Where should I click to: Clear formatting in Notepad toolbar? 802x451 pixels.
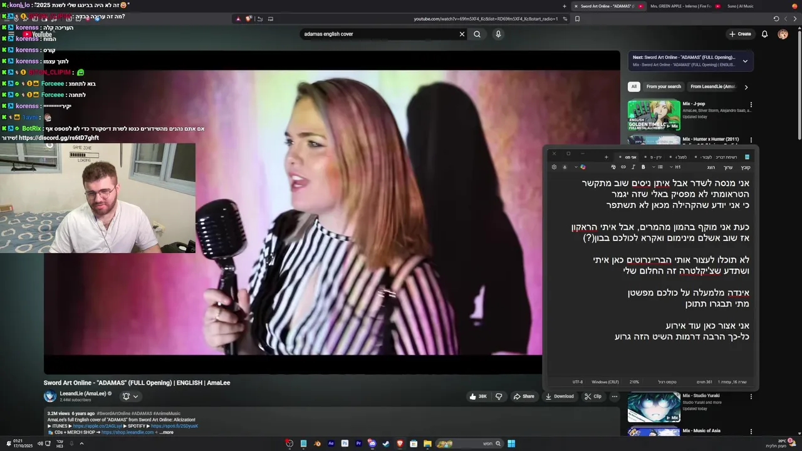613,167
